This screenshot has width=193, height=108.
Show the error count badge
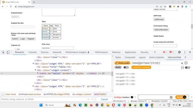point(165,52)
